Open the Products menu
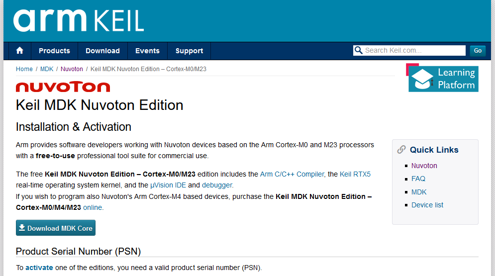The width and height of the screenshot is (495, 276). [54, 51]
